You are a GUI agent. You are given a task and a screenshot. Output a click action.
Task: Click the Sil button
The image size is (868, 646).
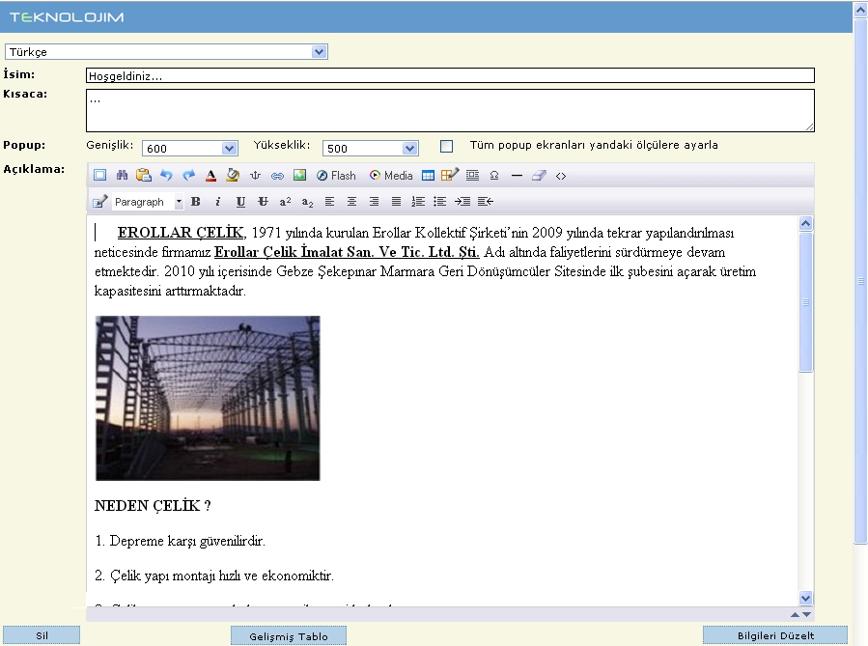(42, 635)
